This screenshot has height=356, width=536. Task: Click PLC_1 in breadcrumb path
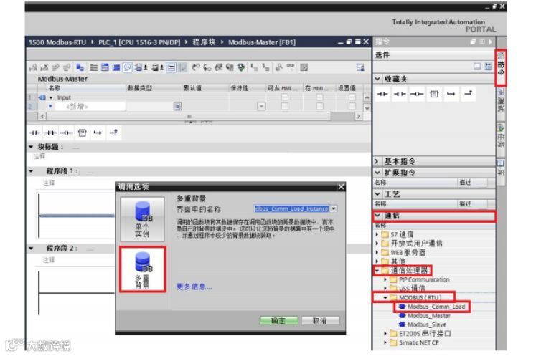tap(139, 42)
